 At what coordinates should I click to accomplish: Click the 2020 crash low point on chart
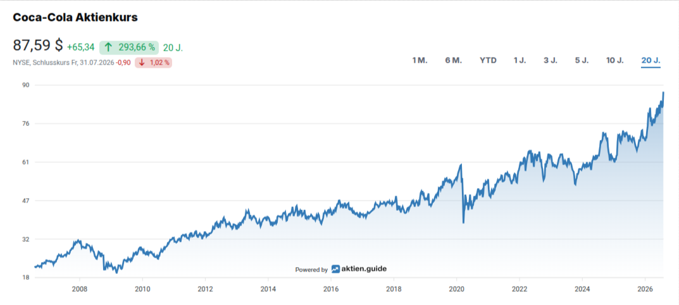(463, 223)
